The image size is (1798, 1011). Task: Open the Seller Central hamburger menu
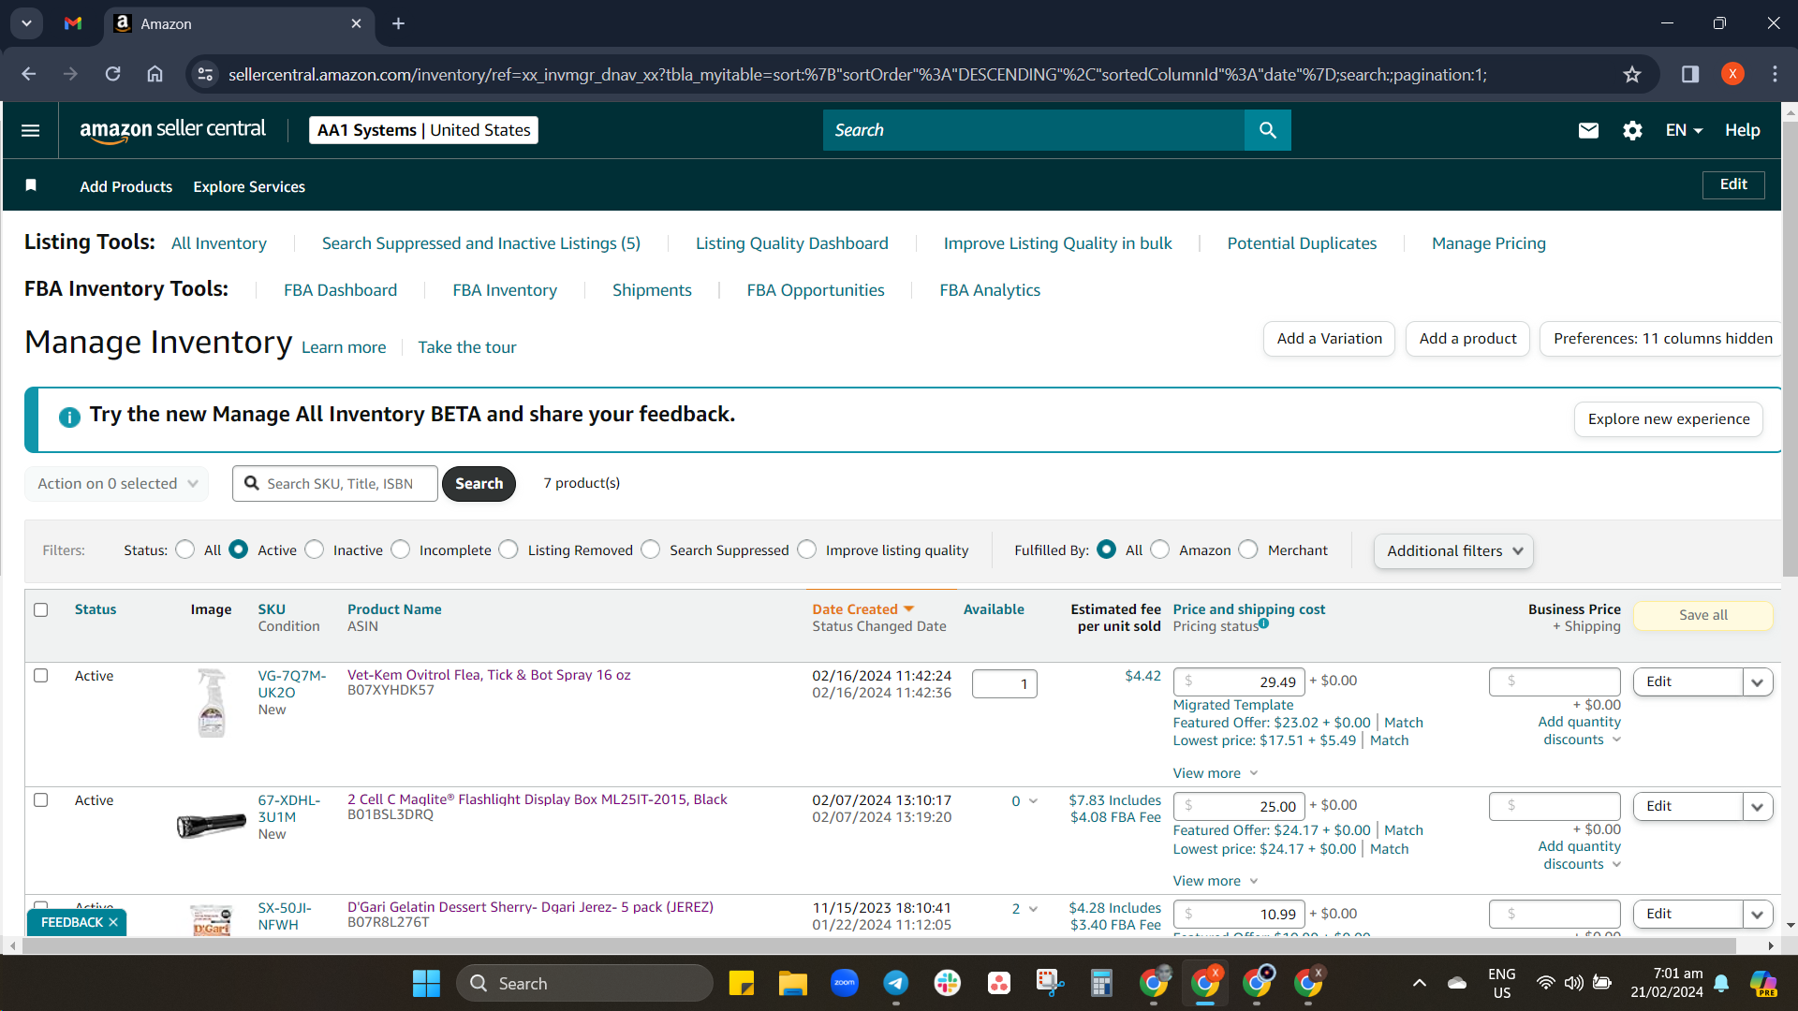[30, 130]
